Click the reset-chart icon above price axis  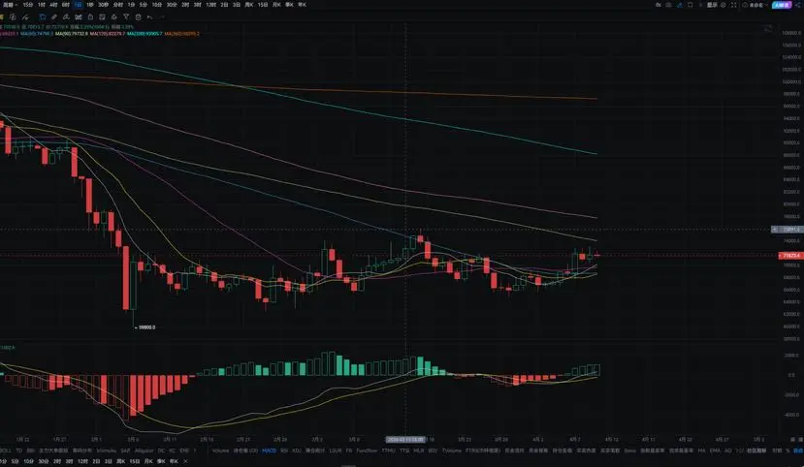(x=767, y=29)
